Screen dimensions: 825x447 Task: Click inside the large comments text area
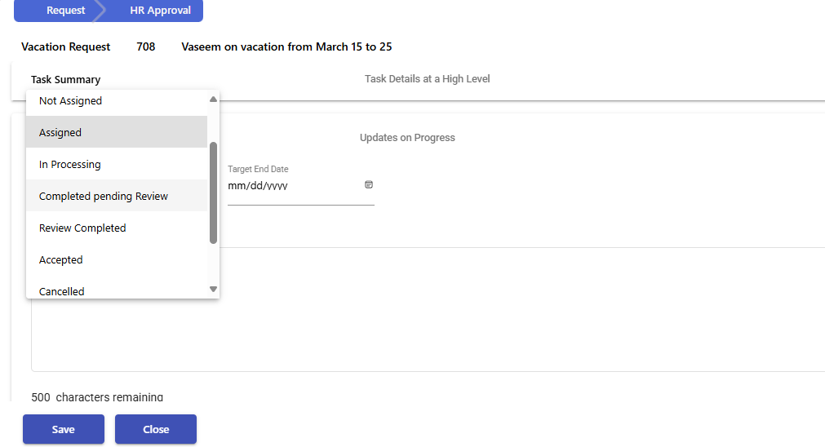428,310
